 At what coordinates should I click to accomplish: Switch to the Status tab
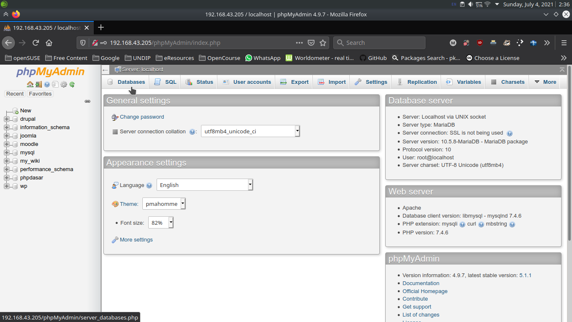coord(199,82)
